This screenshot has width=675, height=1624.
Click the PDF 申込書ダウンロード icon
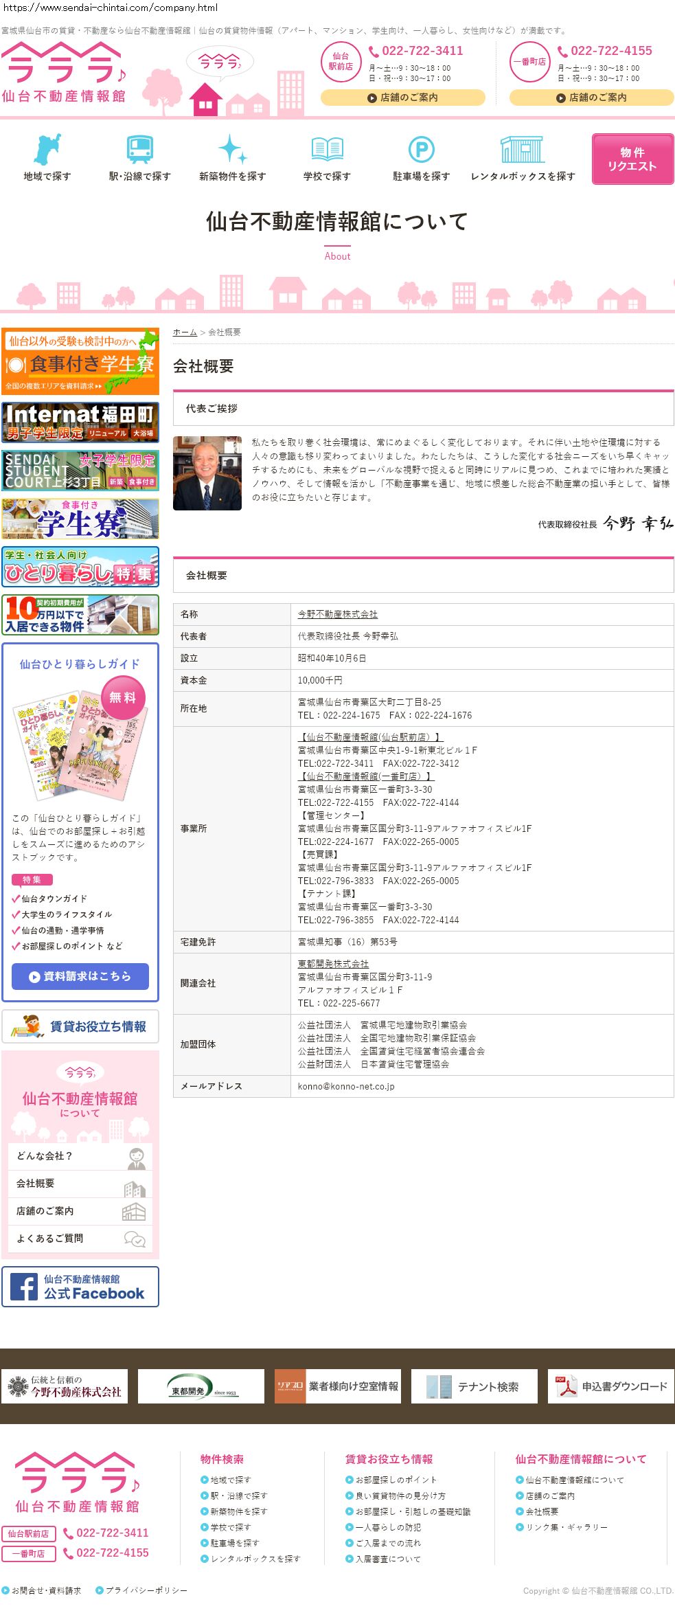566,1386
